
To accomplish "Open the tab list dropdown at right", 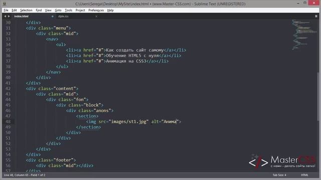I will click(316, 16).
